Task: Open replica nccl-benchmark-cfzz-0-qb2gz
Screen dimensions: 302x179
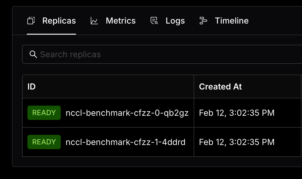Action: (x=127, y=113)
